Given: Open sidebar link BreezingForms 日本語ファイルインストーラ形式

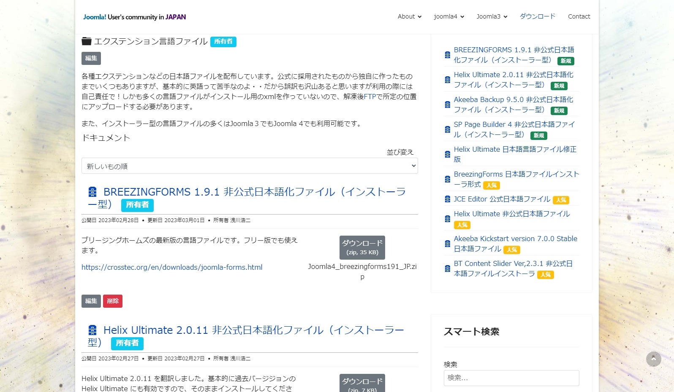Looking at the screenshot, I should click(516, 179).
